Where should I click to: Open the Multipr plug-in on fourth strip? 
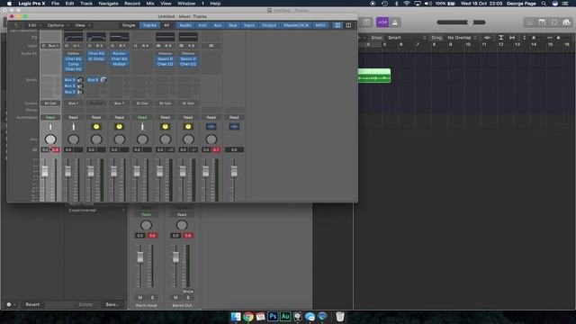(x=119, y=64)
